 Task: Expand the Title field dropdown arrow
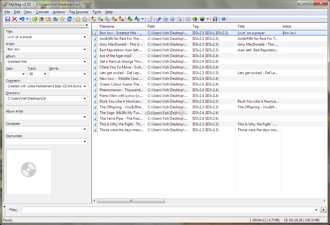tap(85, 37)
